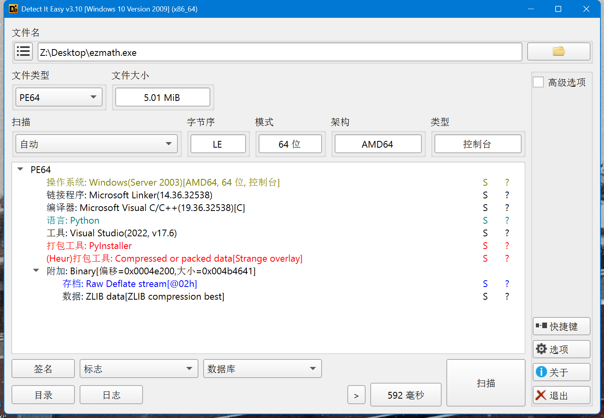This screenshot has height=418, width=604.
Task: Click S on the Strange overlay row
Action: click(x=485, y=258)
